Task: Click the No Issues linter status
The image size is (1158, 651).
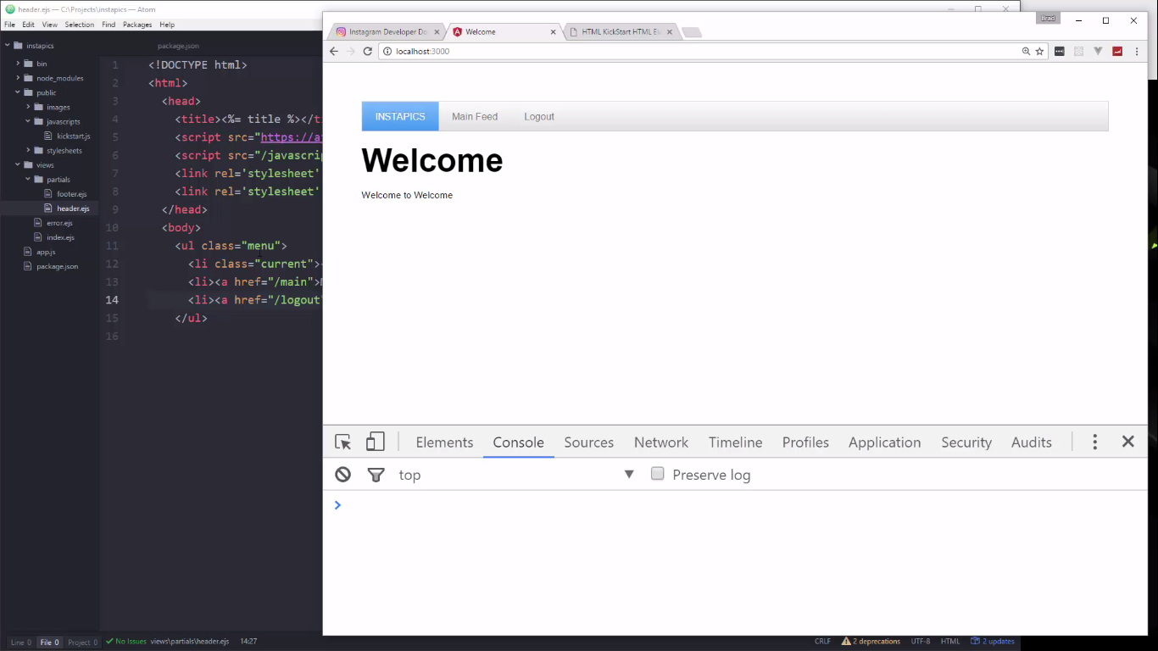Action: click(125, 642)
